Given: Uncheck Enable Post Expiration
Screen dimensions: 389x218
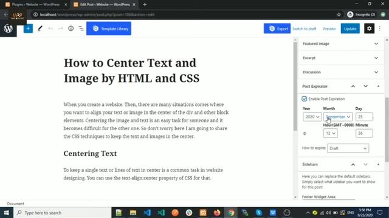Looking at the screenshot, I should (x=305, y=99).
